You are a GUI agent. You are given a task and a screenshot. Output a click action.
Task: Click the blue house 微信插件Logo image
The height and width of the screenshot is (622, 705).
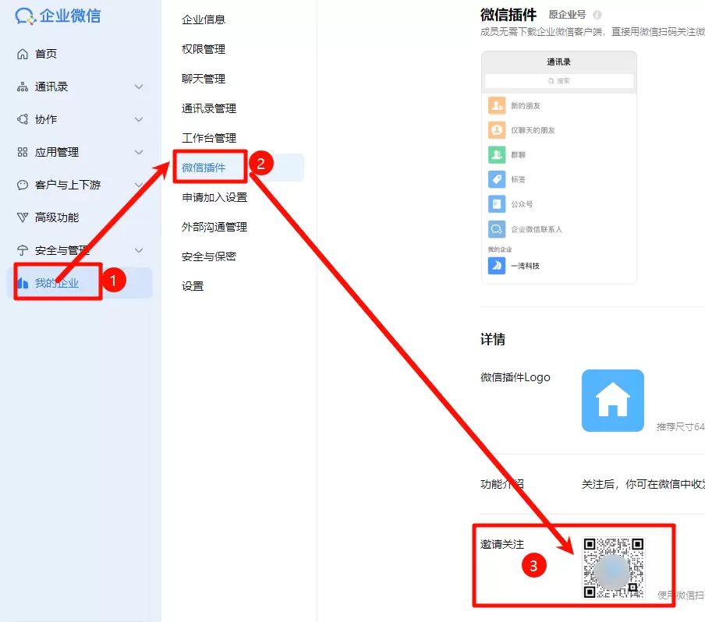[x=613, y=400]
